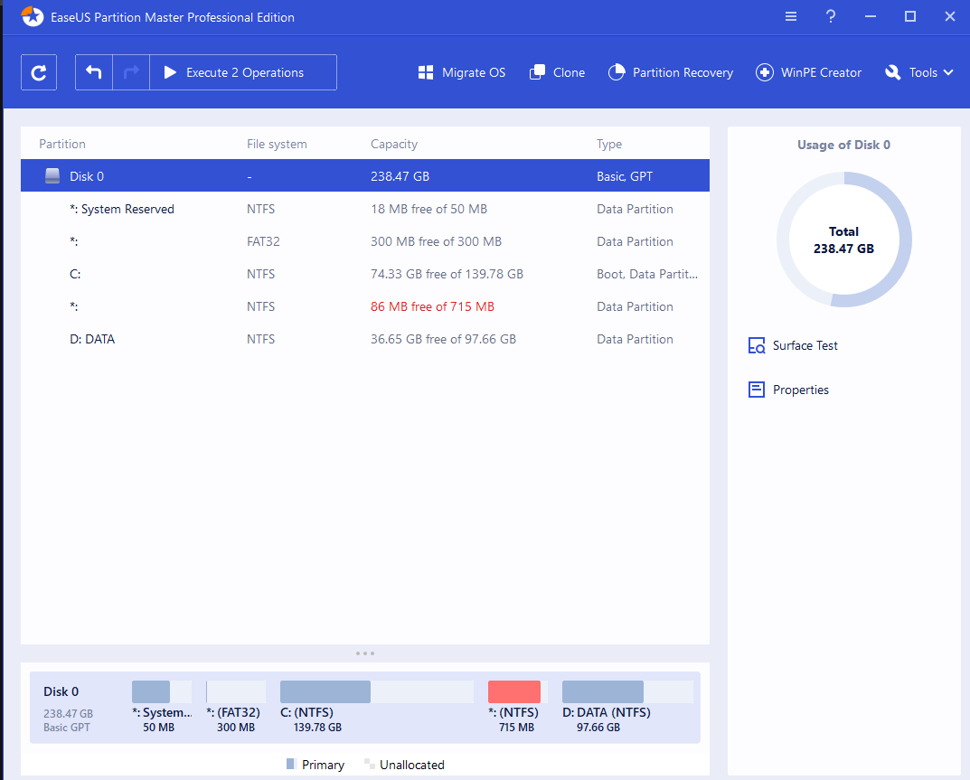
Task: Click the Execute play triangle icon
Action: pyautogui.click(x=170, y=72)
